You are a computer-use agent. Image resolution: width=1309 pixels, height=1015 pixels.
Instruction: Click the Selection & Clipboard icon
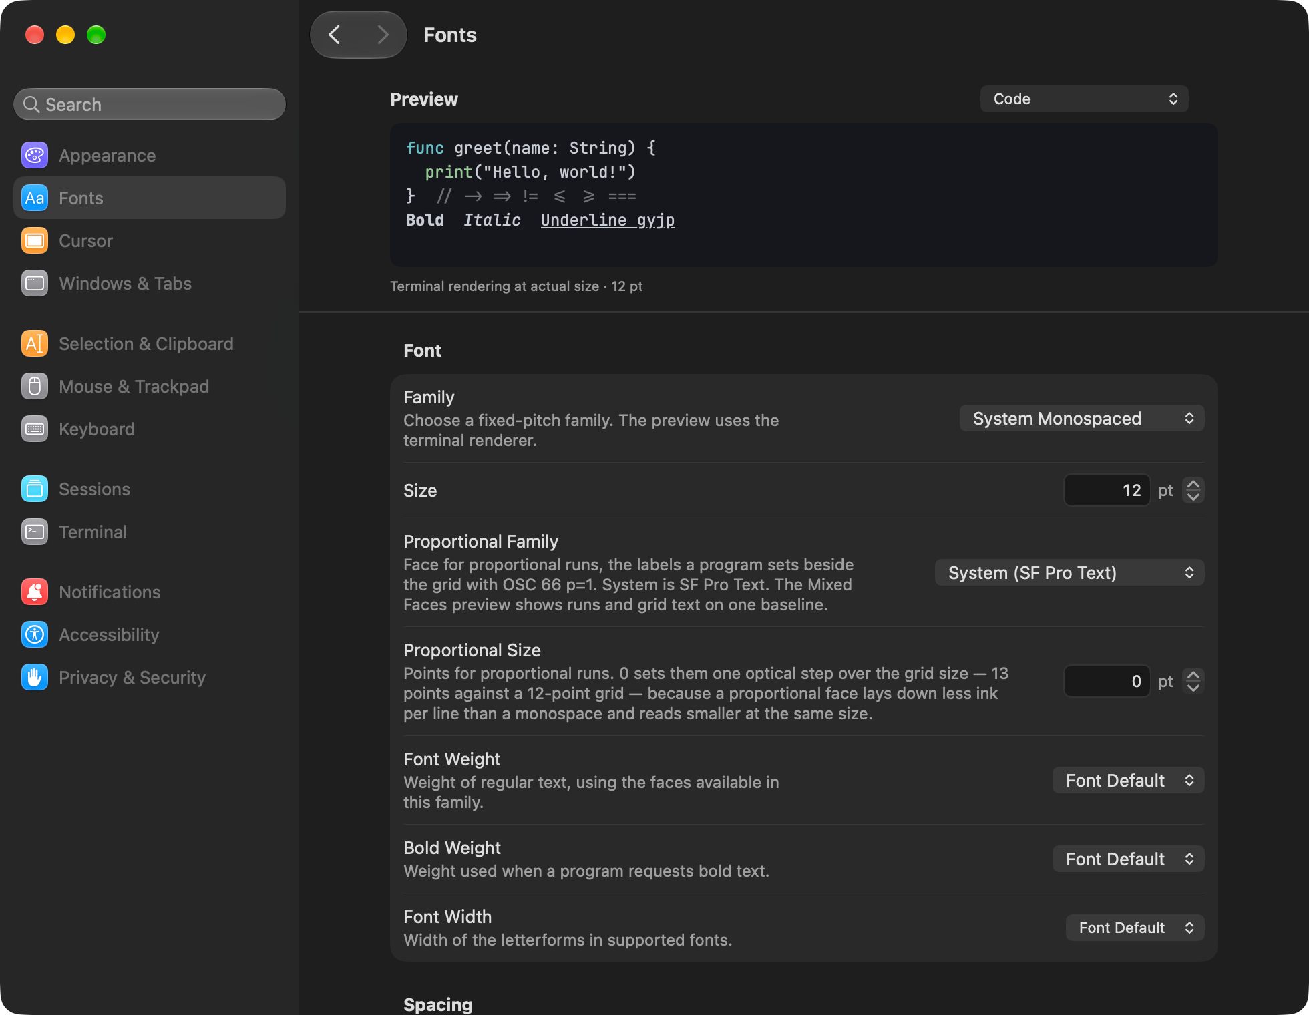coord(35,344)
